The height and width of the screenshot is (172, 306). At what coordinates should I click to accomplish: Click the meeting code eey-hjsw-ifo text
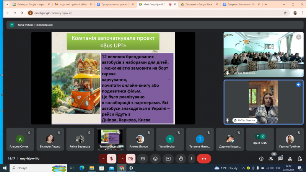coord(30,159)
